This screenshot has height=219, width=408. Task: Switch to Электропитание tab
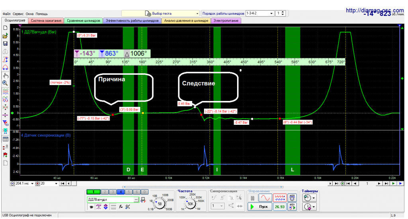[226, 21]
